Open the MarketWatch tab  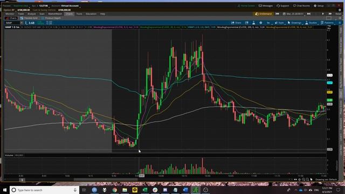[x=55, y=14]
